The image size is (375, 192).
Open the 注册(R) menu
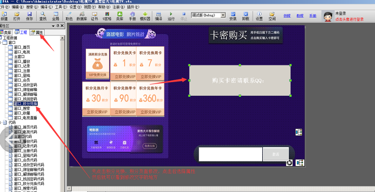119,7
